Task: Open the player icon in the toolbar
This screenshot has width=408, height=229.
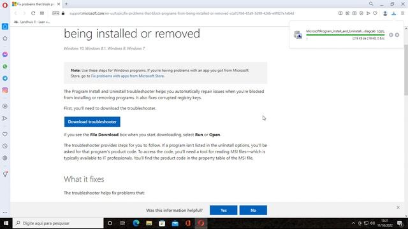Action: (361, 13)
